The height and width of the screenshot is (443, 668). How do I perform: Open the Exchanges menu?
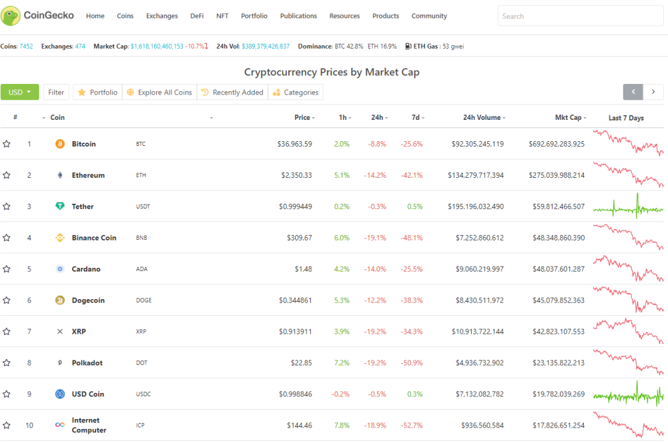pyautogui.click(x=162, y=16)
